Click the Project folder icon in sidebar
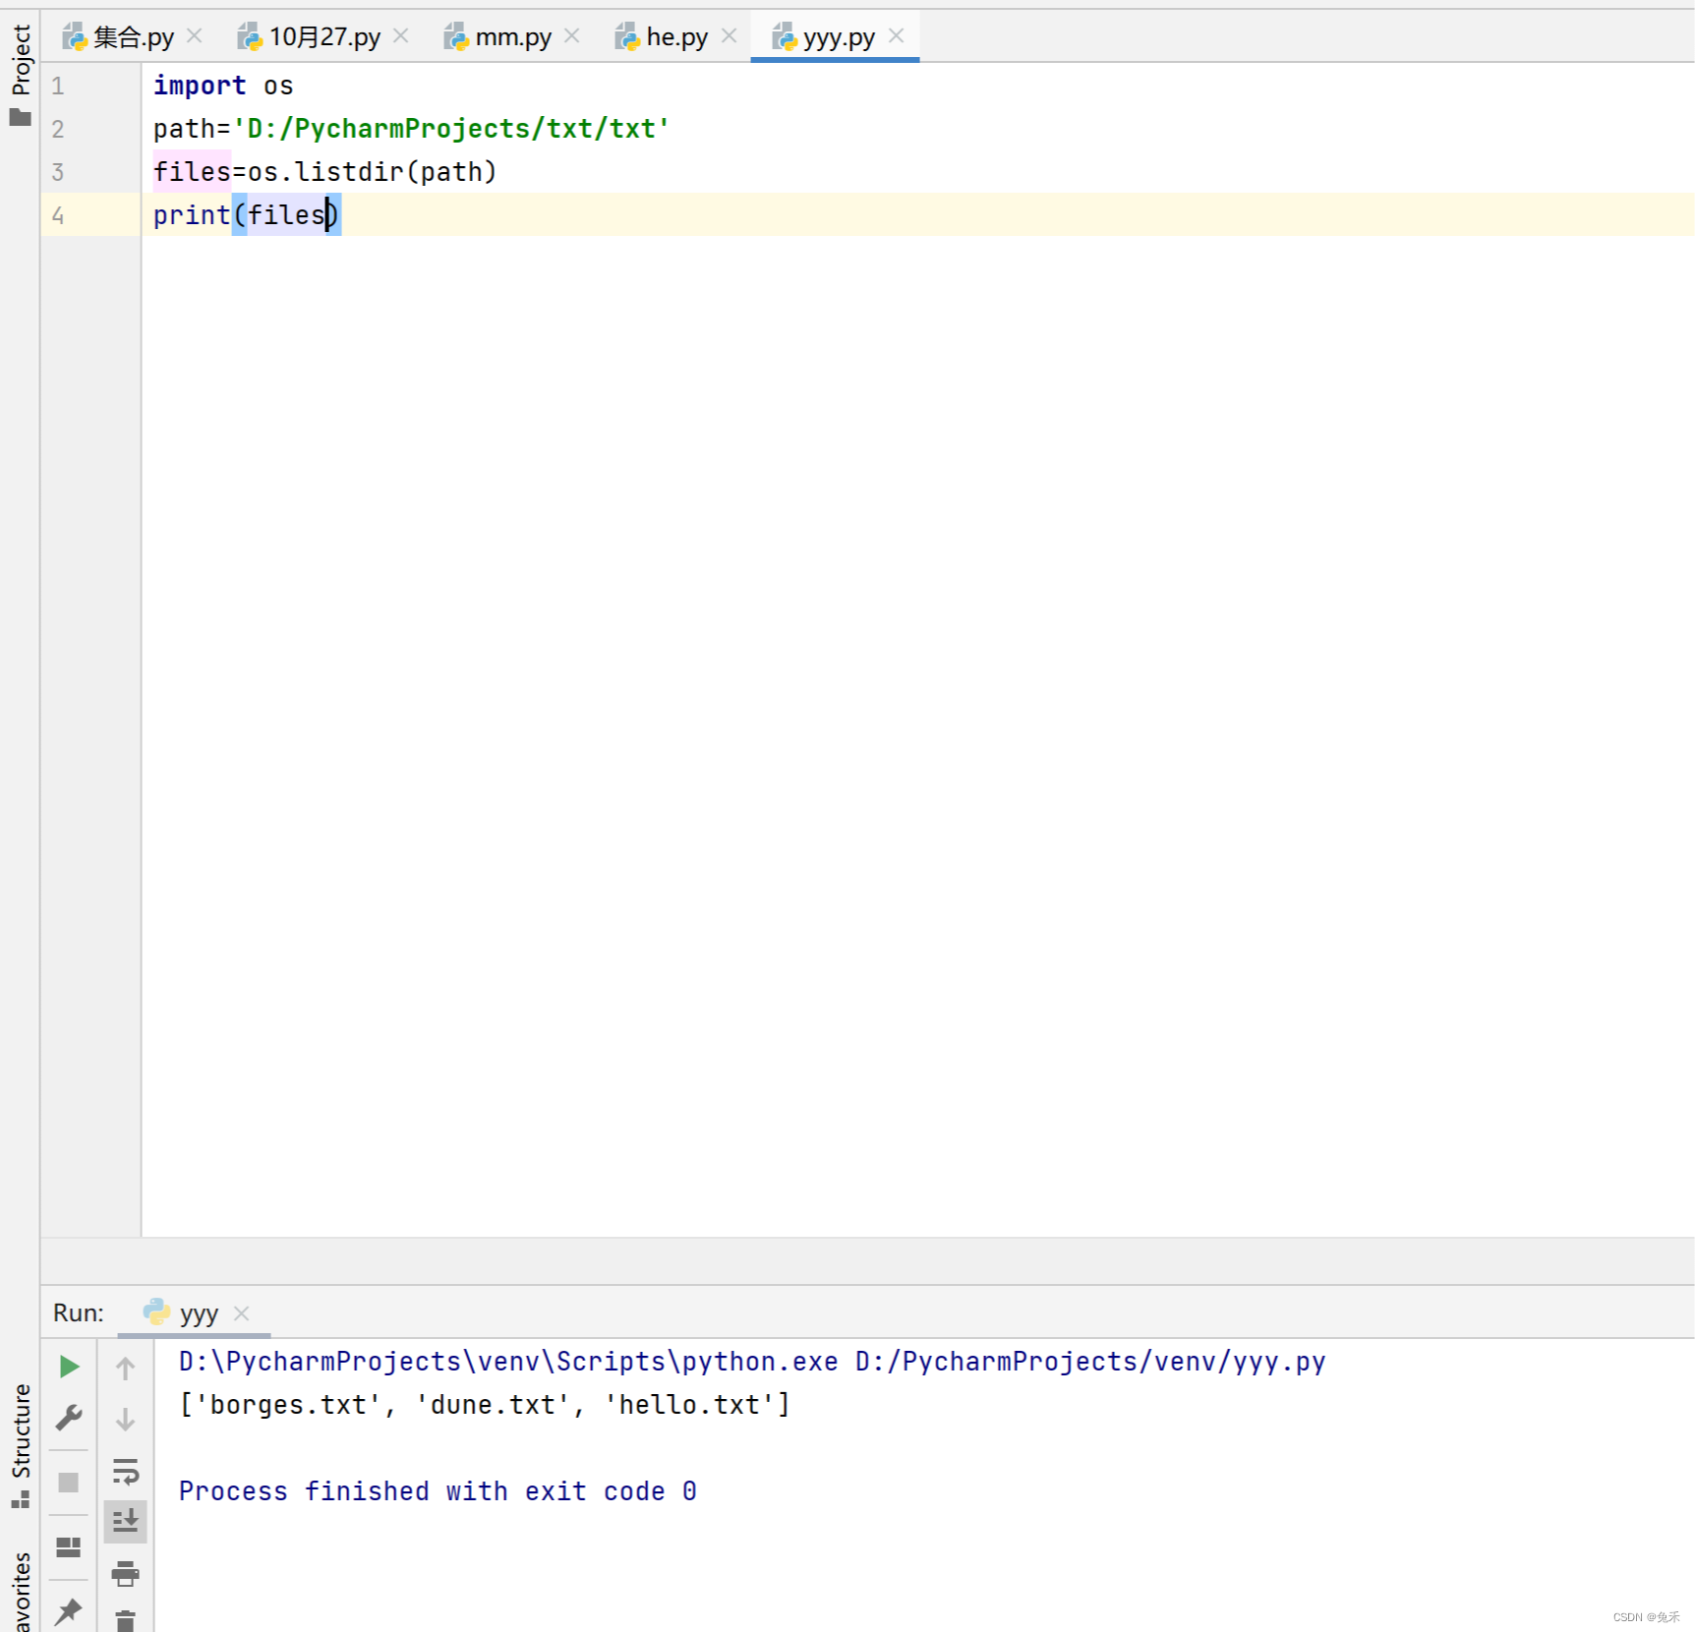 [x=21, y=118]
